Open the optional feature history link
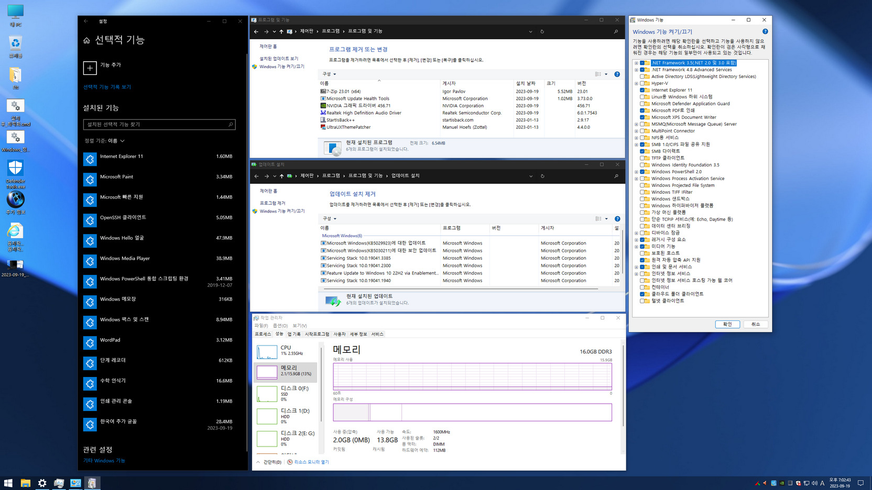Viewport: 872px width, 490px height. pyautogui.click(x=107, y=87)
